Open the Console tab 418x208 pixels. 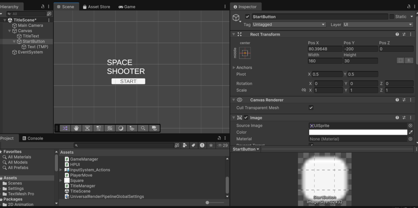tap(33, 138)
